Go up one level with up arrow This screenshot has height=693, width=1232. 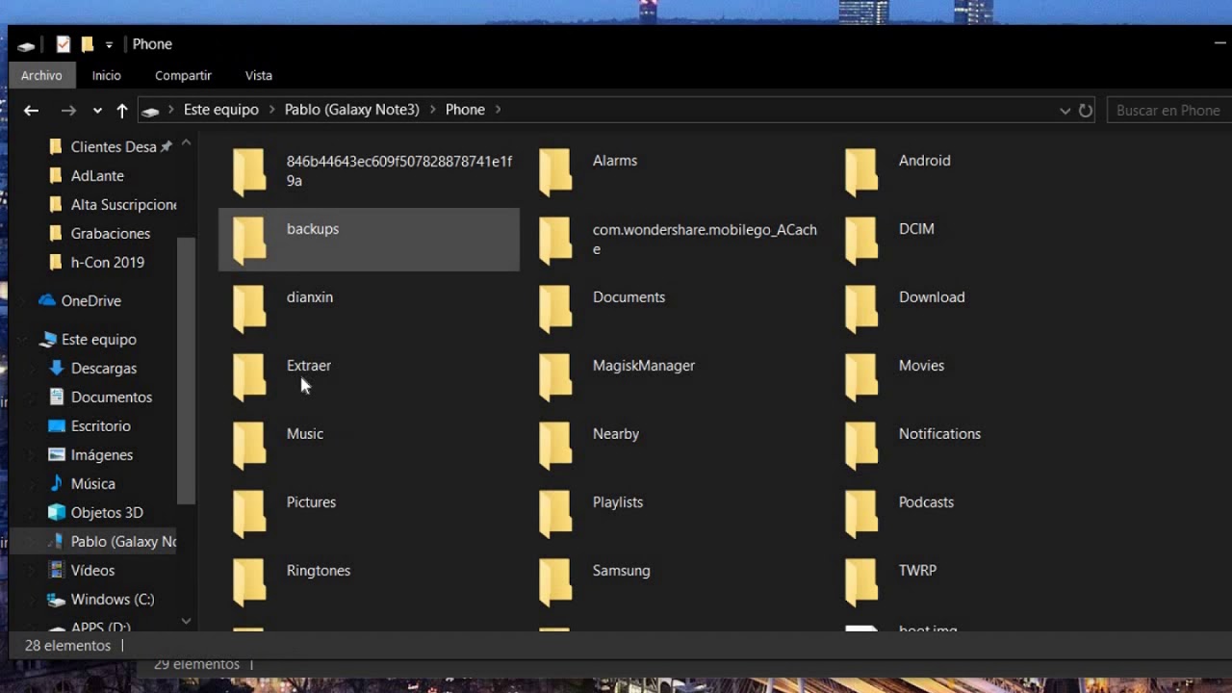(122, 111)
